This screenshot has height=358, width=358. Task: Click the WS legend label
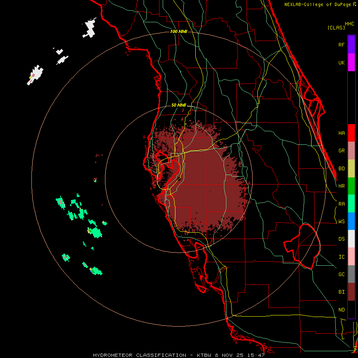[341, 222]
